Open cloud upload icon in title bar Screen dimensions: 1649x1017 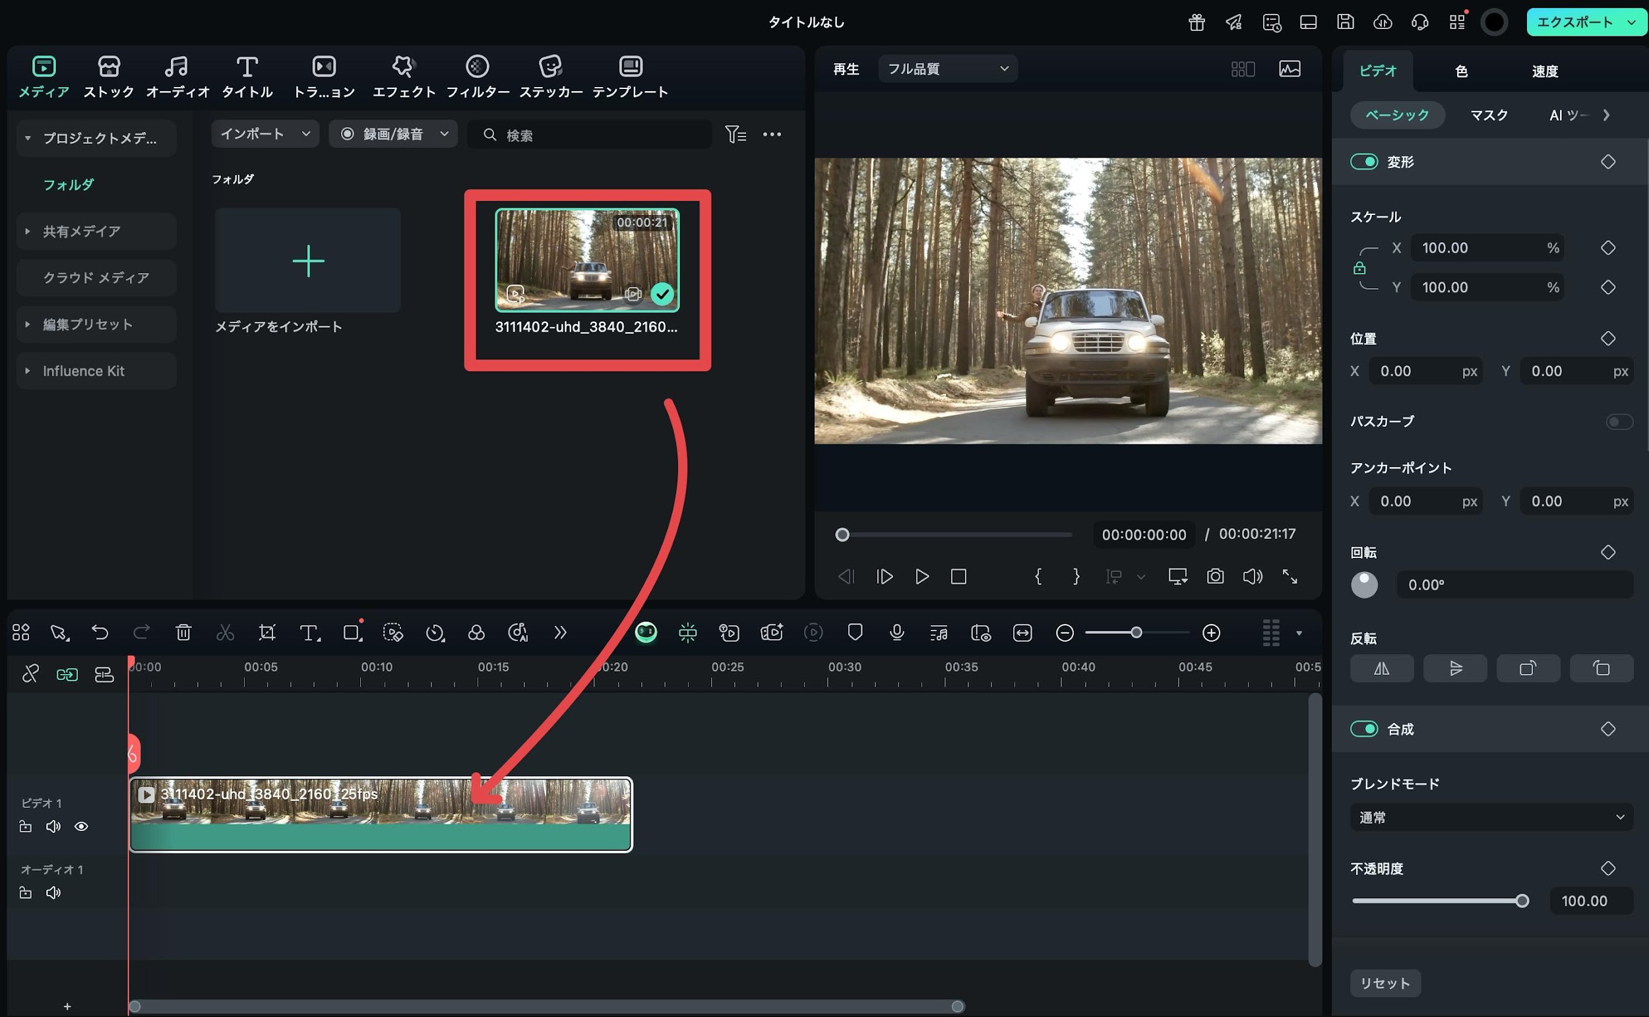tap(1383, 22)
